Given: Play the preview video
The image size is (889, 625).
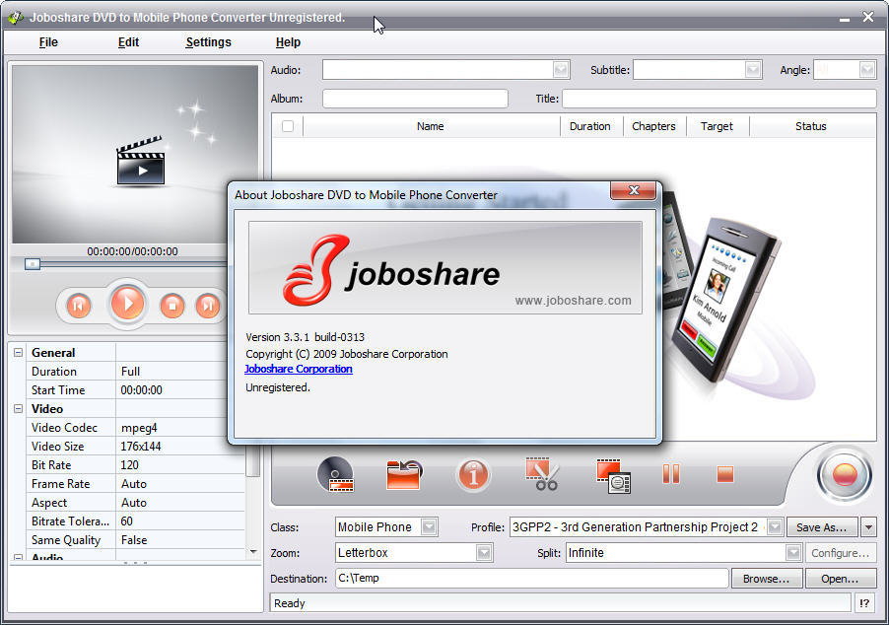Looking at the screenshot, I should coord(128,305).
